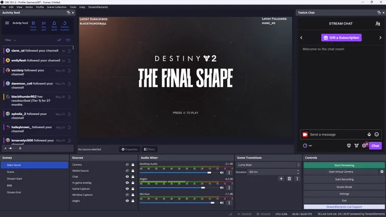Open the Filter dropdown in Activity feed
Screen dimensions: 386x217
point(11,40)
